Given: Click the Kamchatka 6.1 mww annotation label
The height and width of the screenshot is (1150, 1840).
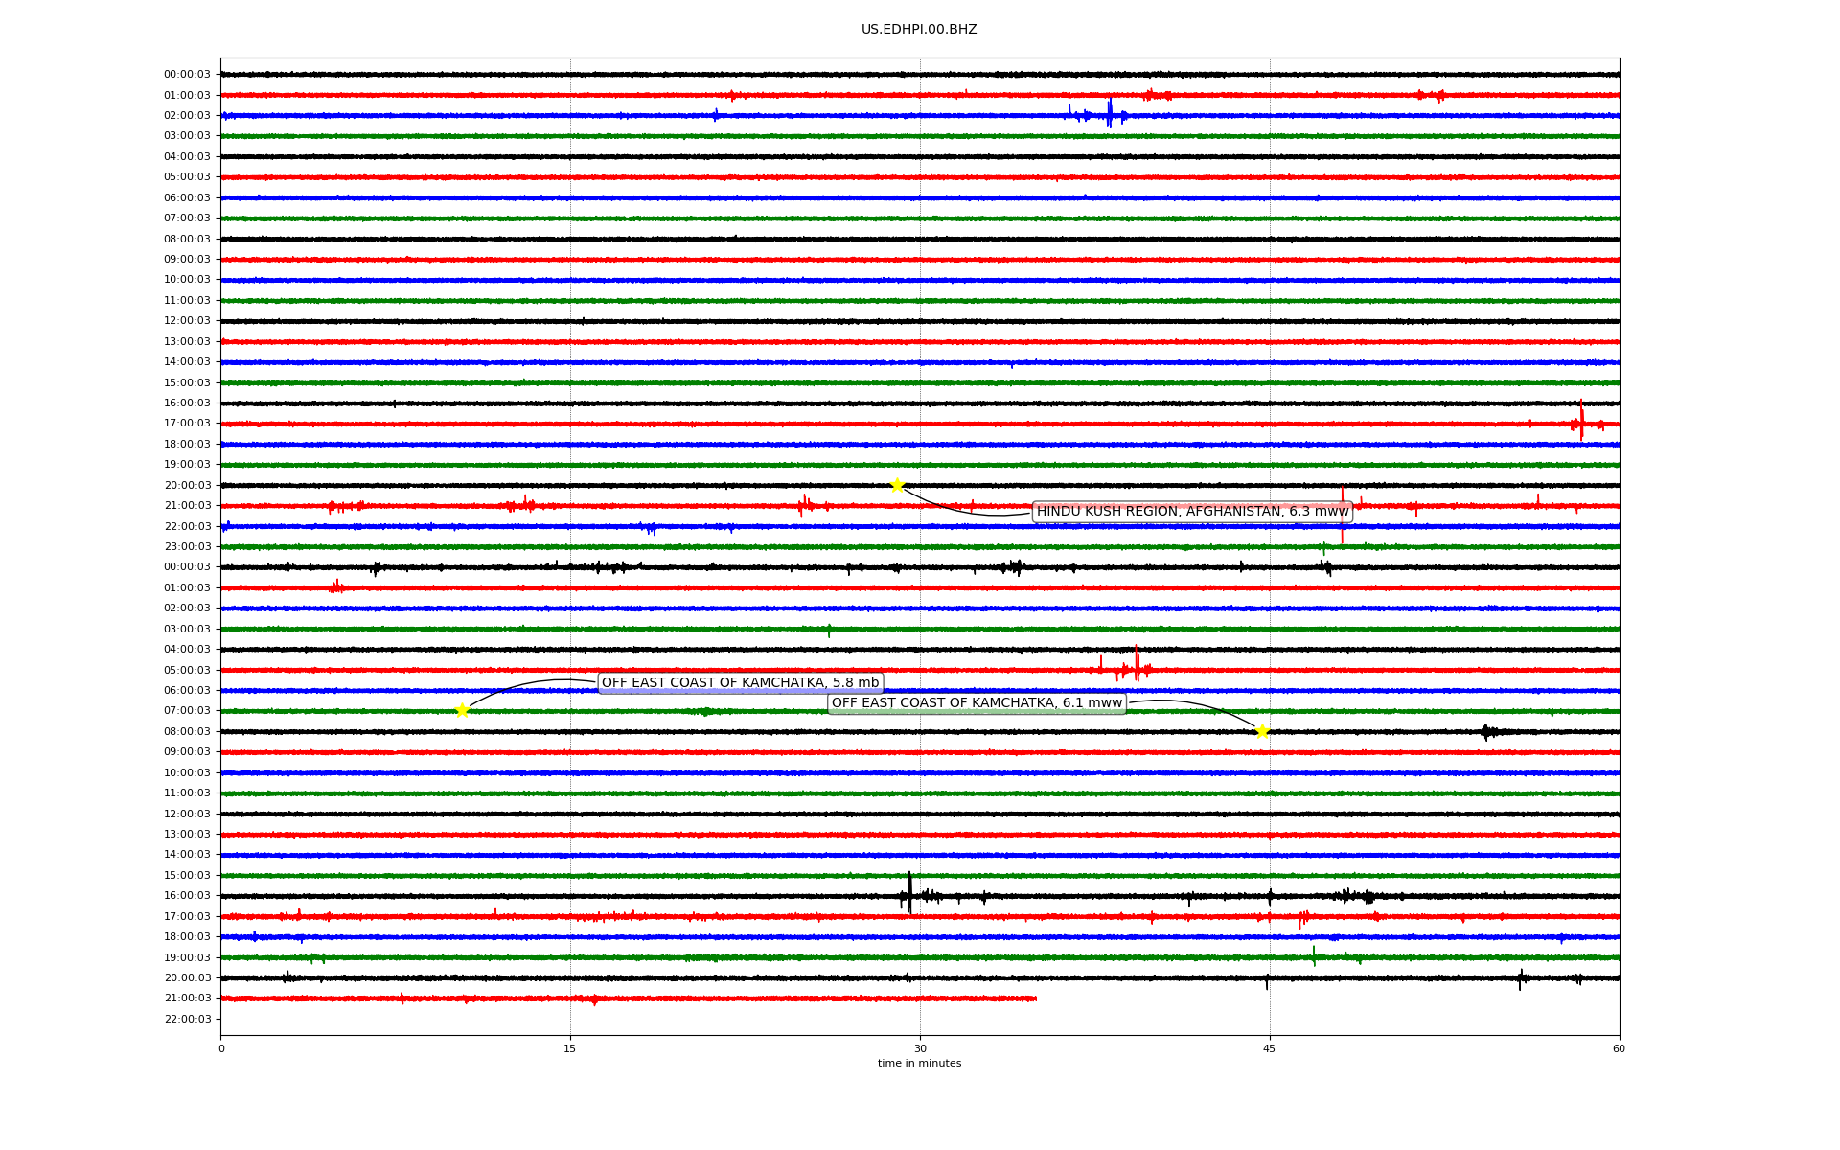Looking at the screenshot, I should click(x=977, y=703).
